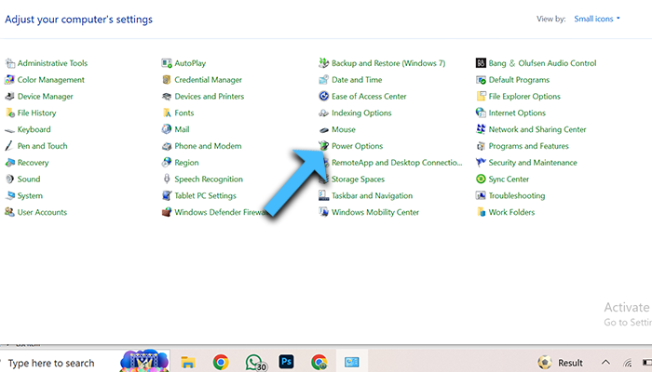
Task: Open the AutoPlay icon
Action: click(x=167, y=63)
